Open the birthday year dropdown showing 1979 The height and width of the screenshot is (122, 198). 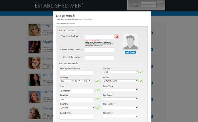[x=86, y=81]
